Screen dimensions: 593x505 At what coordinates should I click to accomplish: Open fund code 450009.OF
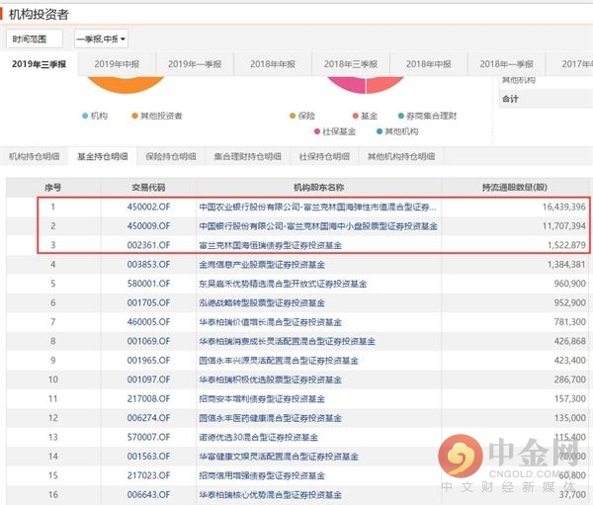[x=148, y=226]
